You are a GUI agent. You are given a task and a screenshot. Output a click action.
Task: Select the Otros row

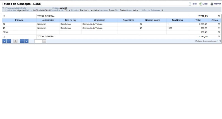pyautogui.click(x=5, y=32)
